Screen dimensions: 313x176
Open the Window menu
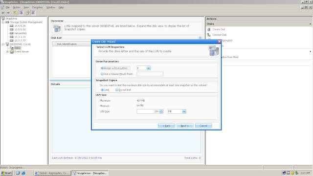(x=51, y=7)
